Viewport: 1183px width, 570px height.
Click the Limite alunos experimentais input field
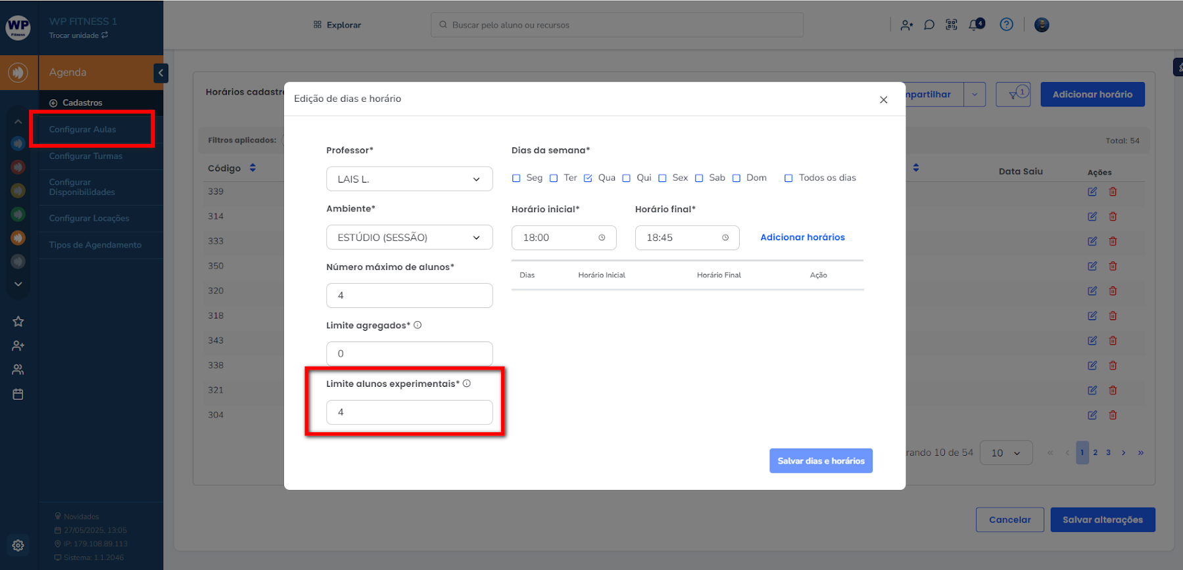(409, 412)
